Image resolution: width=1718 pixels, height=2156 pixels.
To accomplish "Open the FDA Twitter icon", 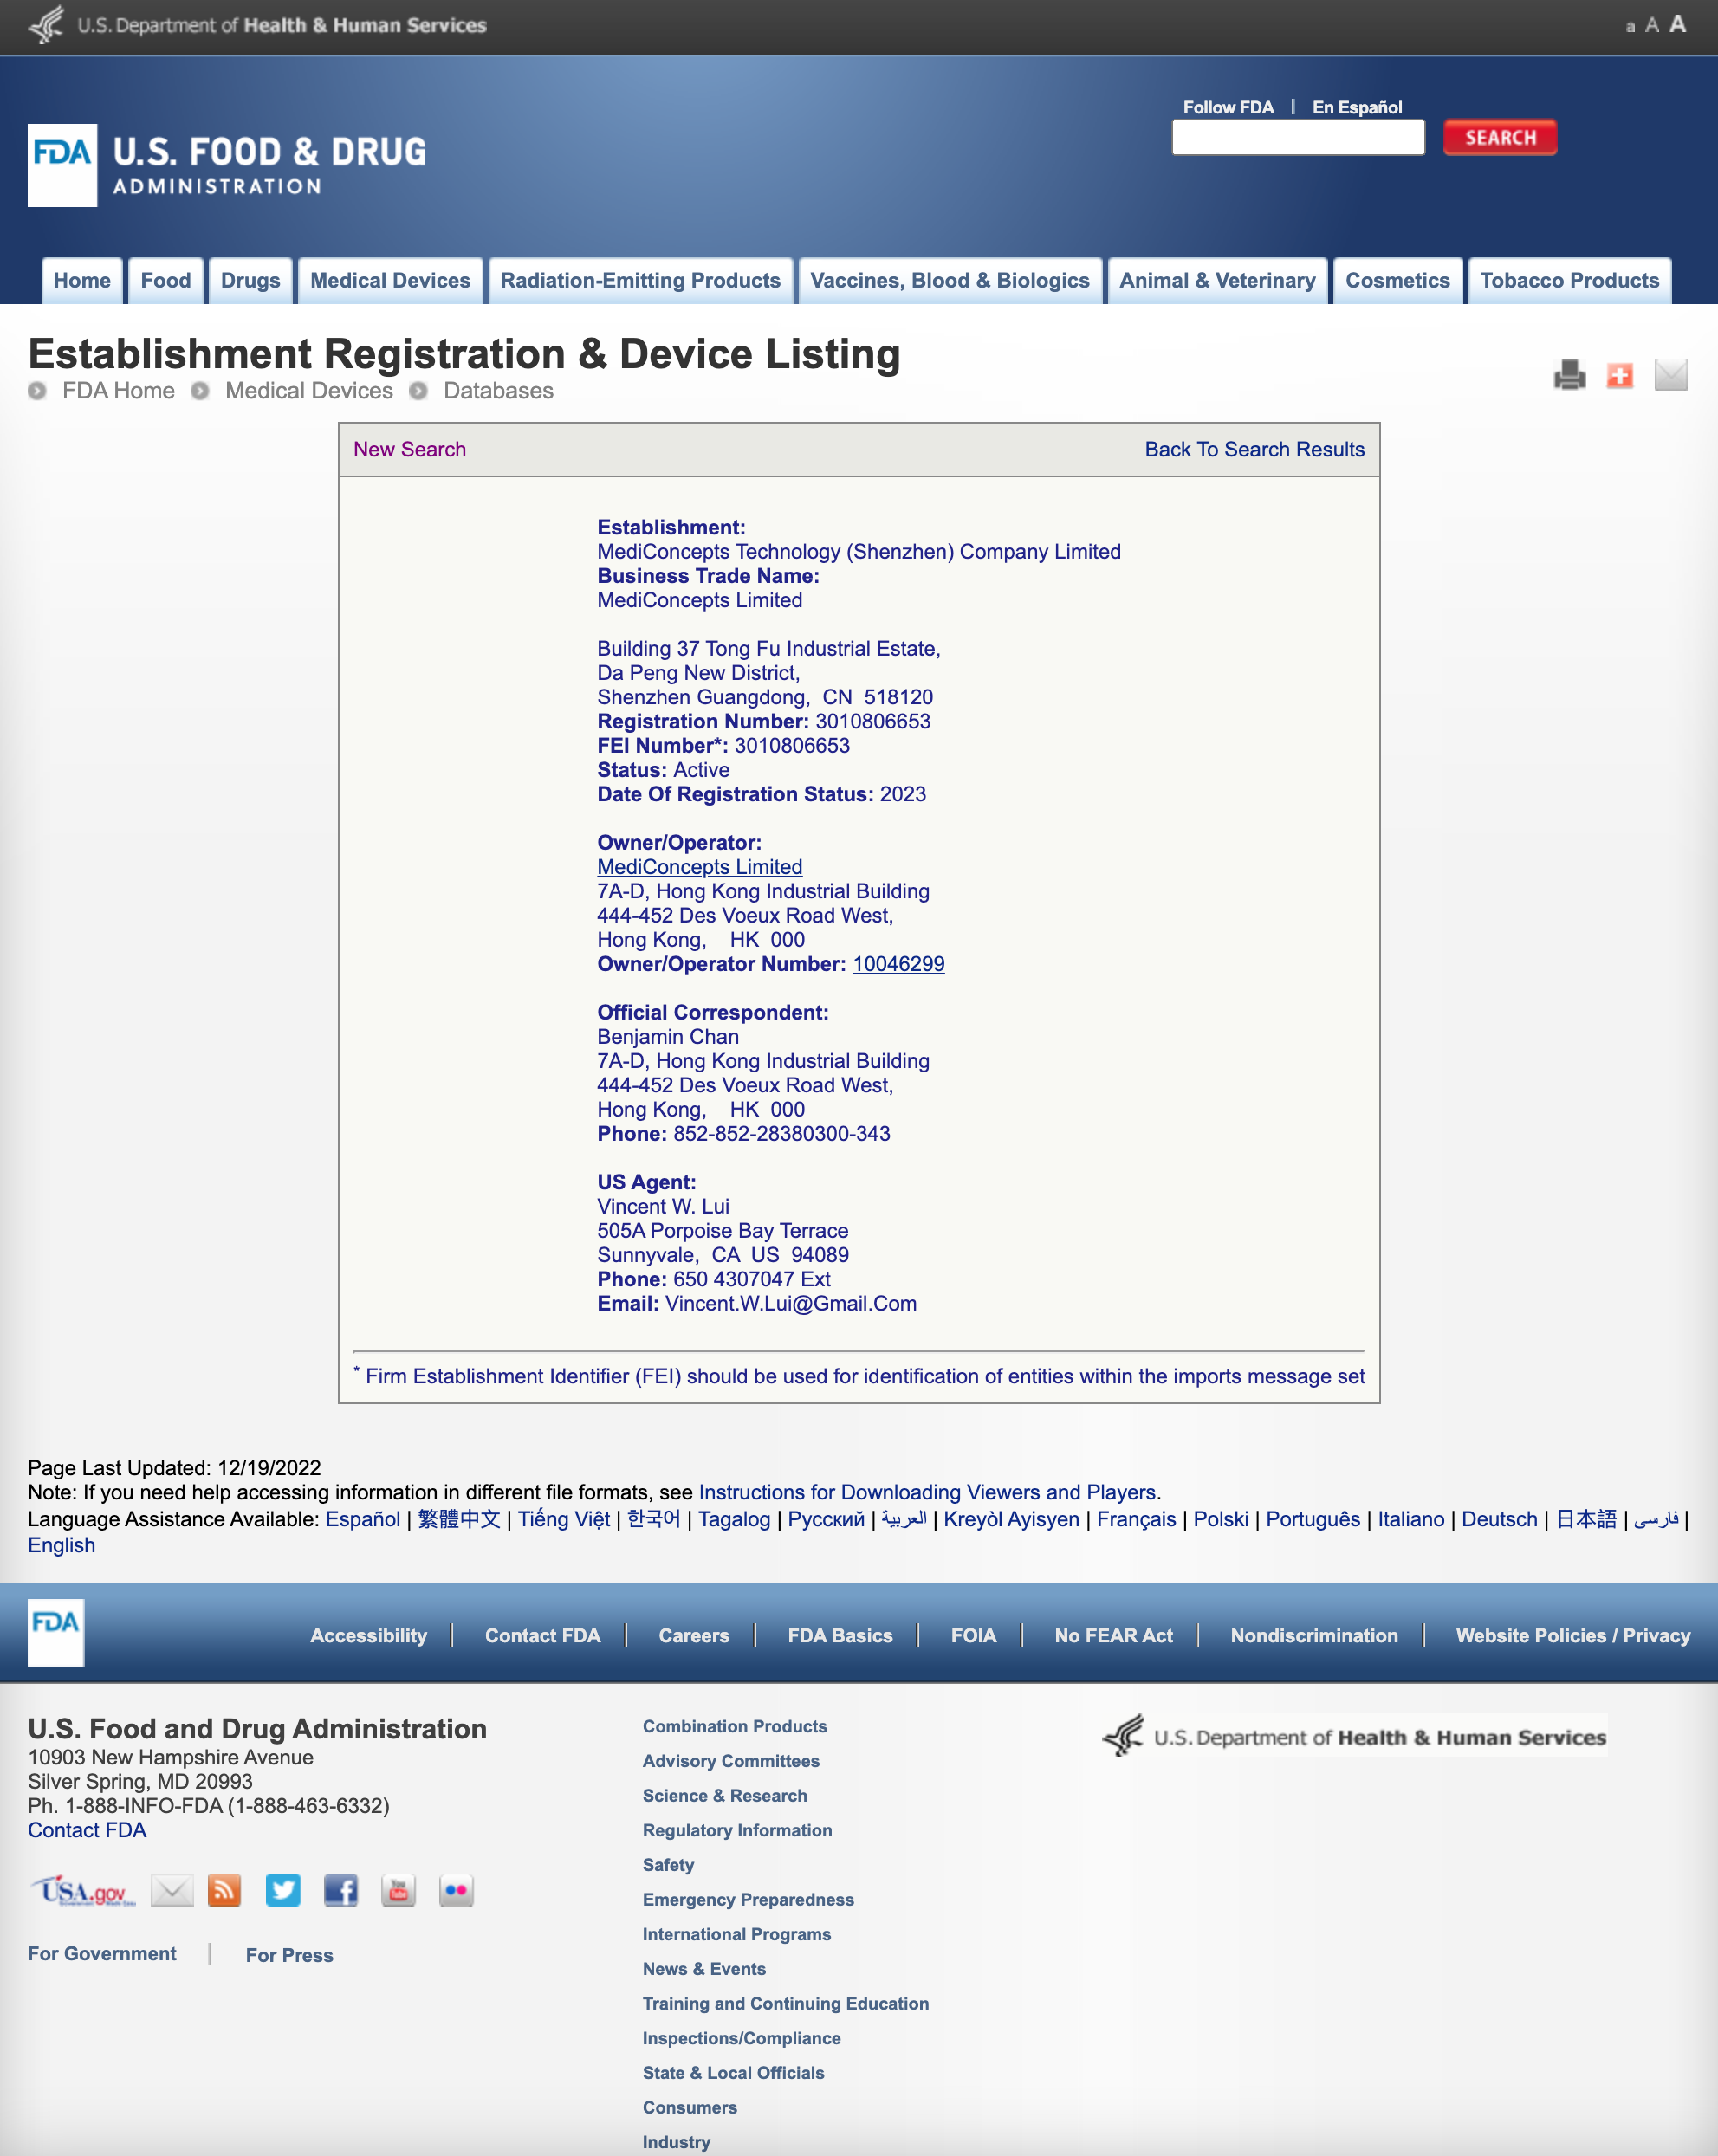I will pyautogui.click(x=283, y=1890).
